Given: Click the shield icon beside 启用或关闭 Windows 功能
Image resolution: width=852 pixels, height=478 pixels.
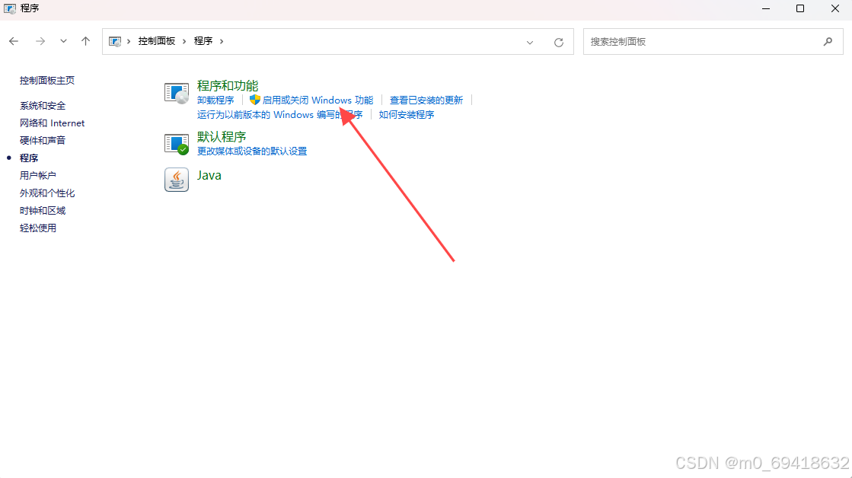Looking at the screenshot, I should (255, 100).
